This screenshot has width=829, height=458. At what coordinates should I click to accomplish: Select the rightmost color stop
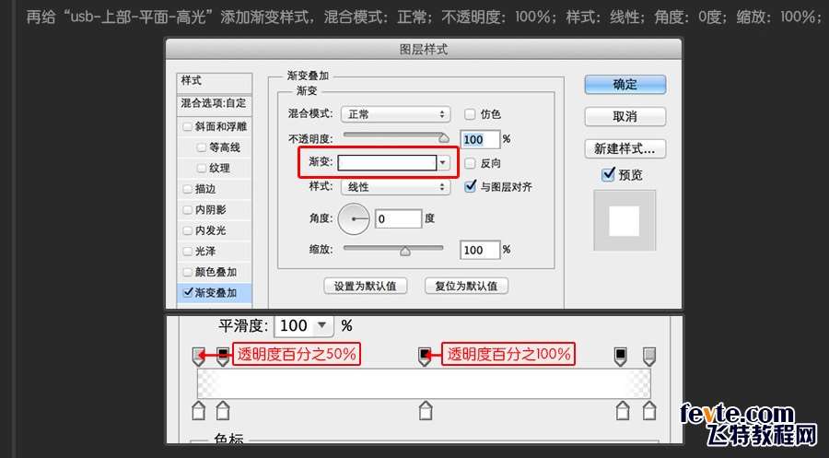coord(649,410)
